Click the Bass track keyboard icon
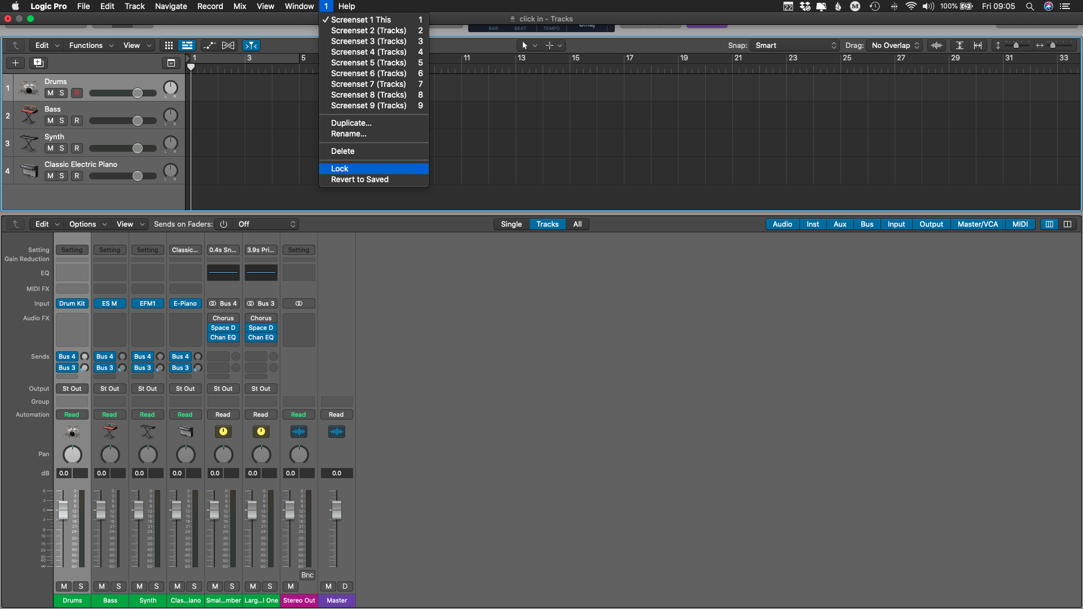 click(x=28, y=116)
